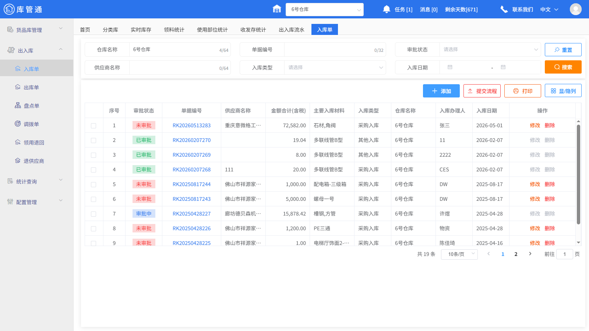Click the warehouse house icon in header
The image size is (589, 331).
pos(277,9)
